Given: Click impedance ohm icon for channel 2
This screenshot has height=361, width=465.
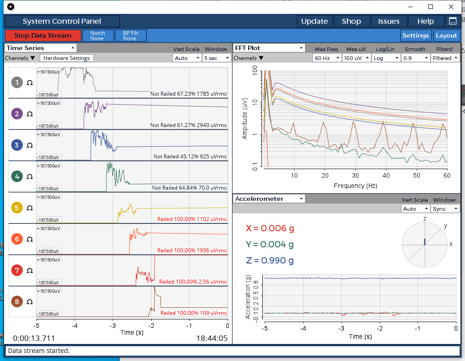Looking at the screenshot, I should pos(30,114).
